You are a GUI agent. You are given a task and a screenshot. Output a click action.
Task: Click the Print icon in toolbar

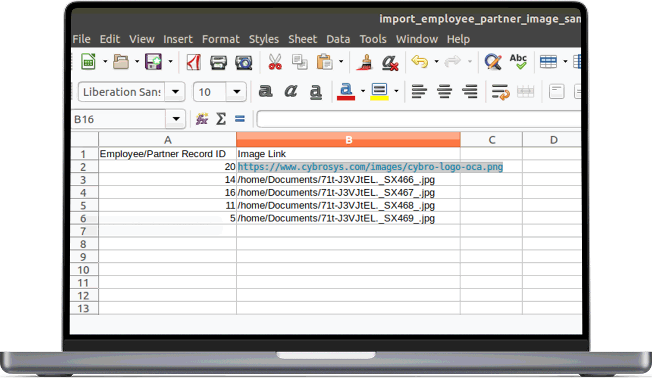[218, 62]
